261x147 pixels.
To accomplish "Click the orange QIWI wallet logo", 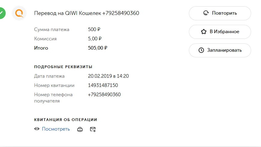I will (19, 13).
